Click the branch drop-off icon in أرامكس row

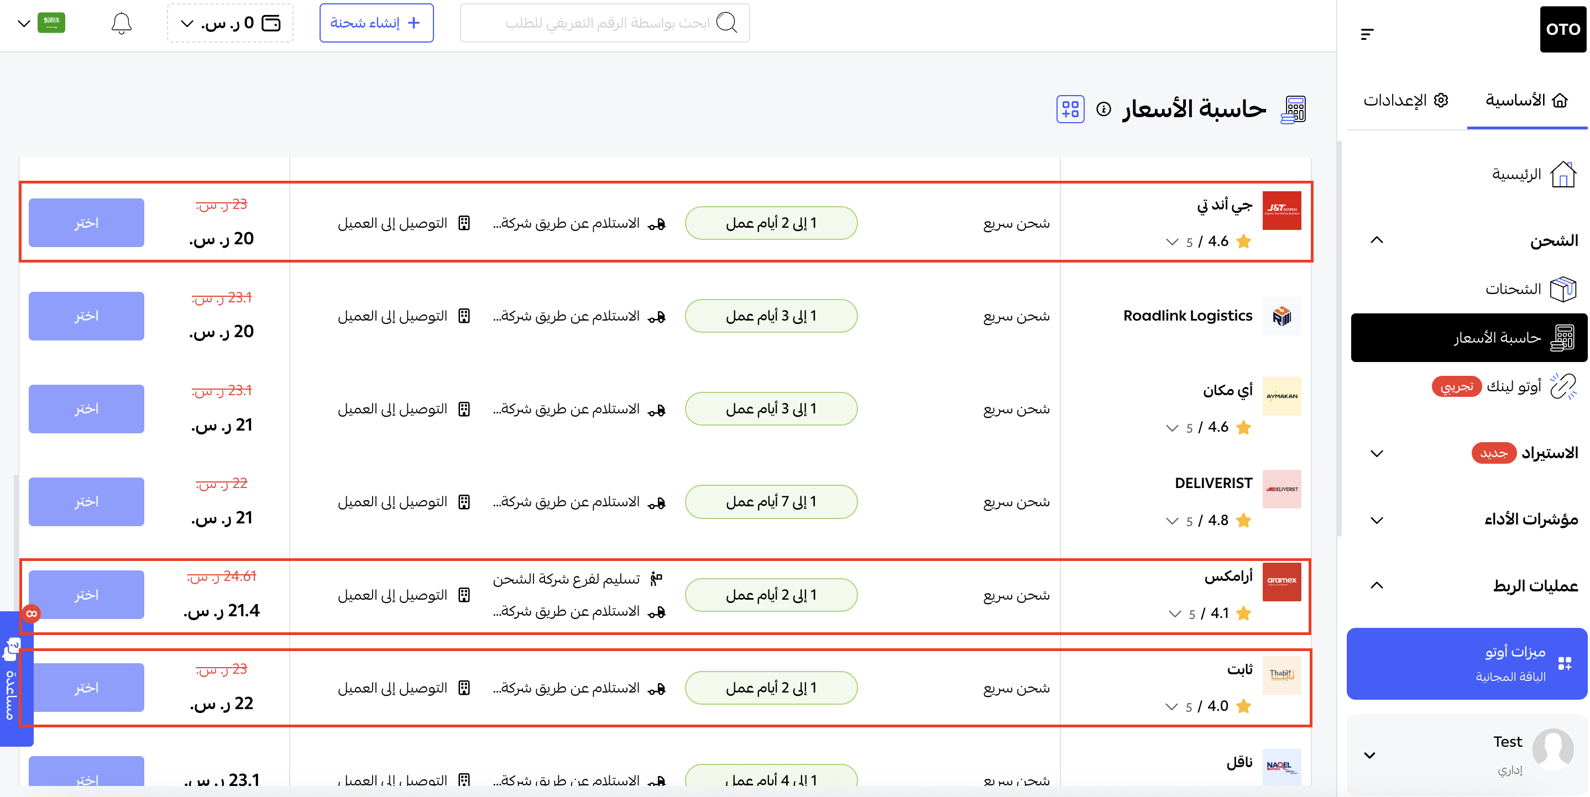click(x=656, y=579)
